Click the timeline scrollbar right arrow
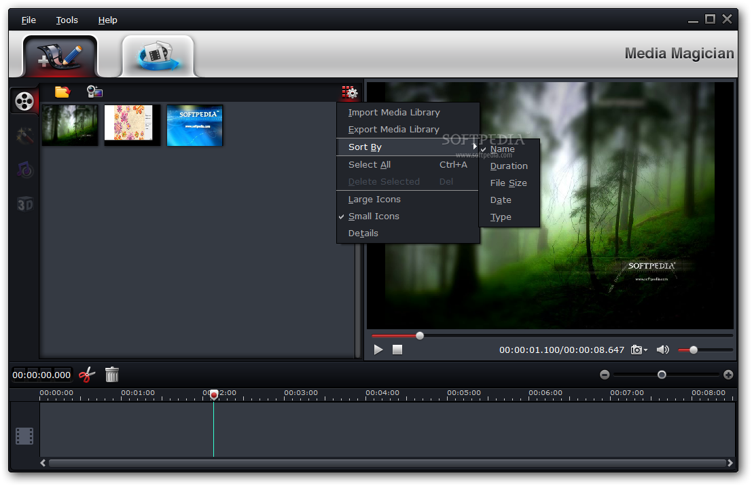This screenshot has width=752, height=486. tap(730, 463)
